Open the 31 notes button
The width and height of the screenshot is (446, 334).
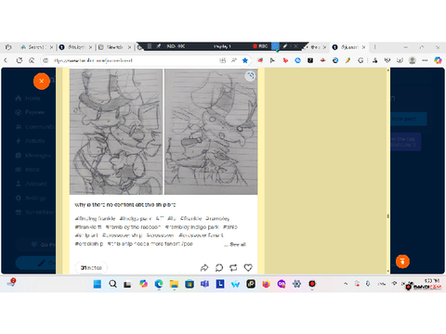coord(91,268)
